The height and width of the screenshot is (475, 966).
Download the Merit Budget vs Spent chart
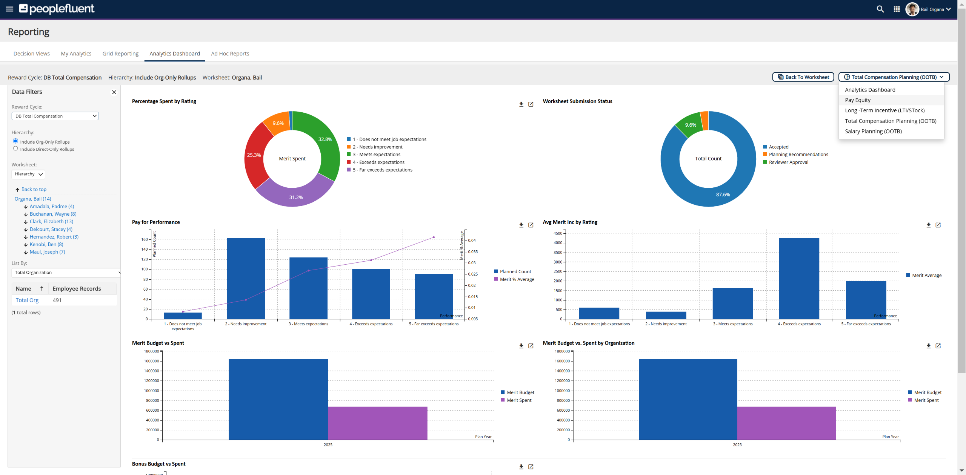[521, 346]
